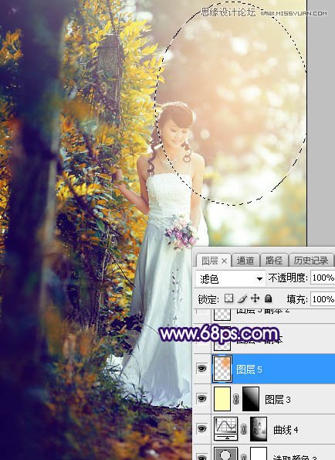Image resolution: width=335 pixels, height=460 pixels.
Task: Click the 曲线 4 layer name
Action: 286,430
